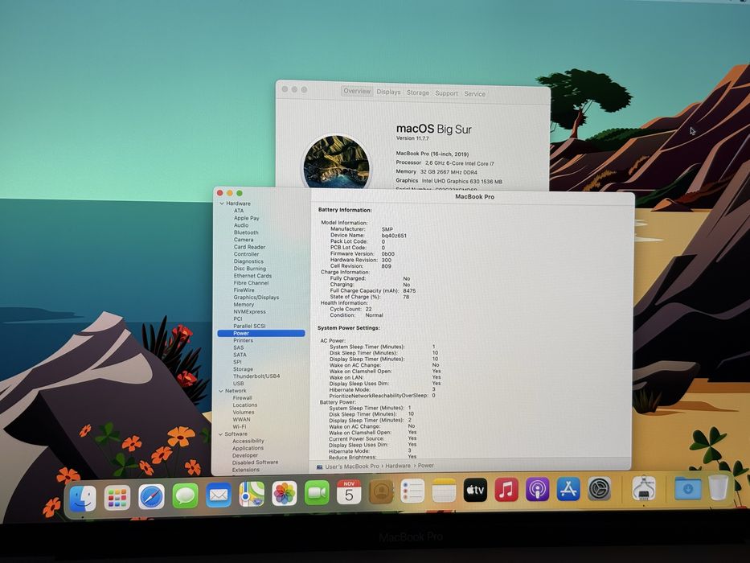This screenshot has height=563, width=750.
Task: Open the App Store from the Dock
Action: 568,489
